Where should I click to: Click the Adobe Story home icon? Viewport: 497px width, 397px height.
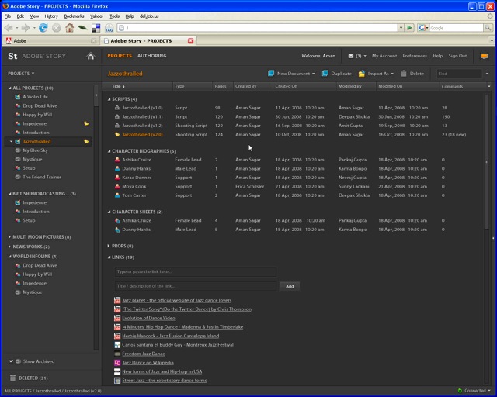click(91, 56)
